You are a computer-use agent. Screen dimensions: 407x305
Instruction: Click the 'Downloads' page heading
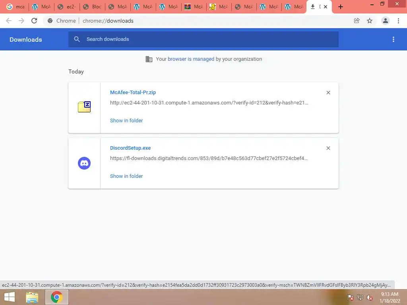26,39
